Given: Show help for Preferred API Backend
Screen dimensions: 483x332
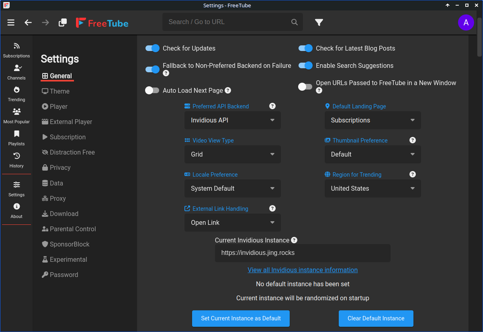Looking at the screenshot, I should [x=272, y=106].
